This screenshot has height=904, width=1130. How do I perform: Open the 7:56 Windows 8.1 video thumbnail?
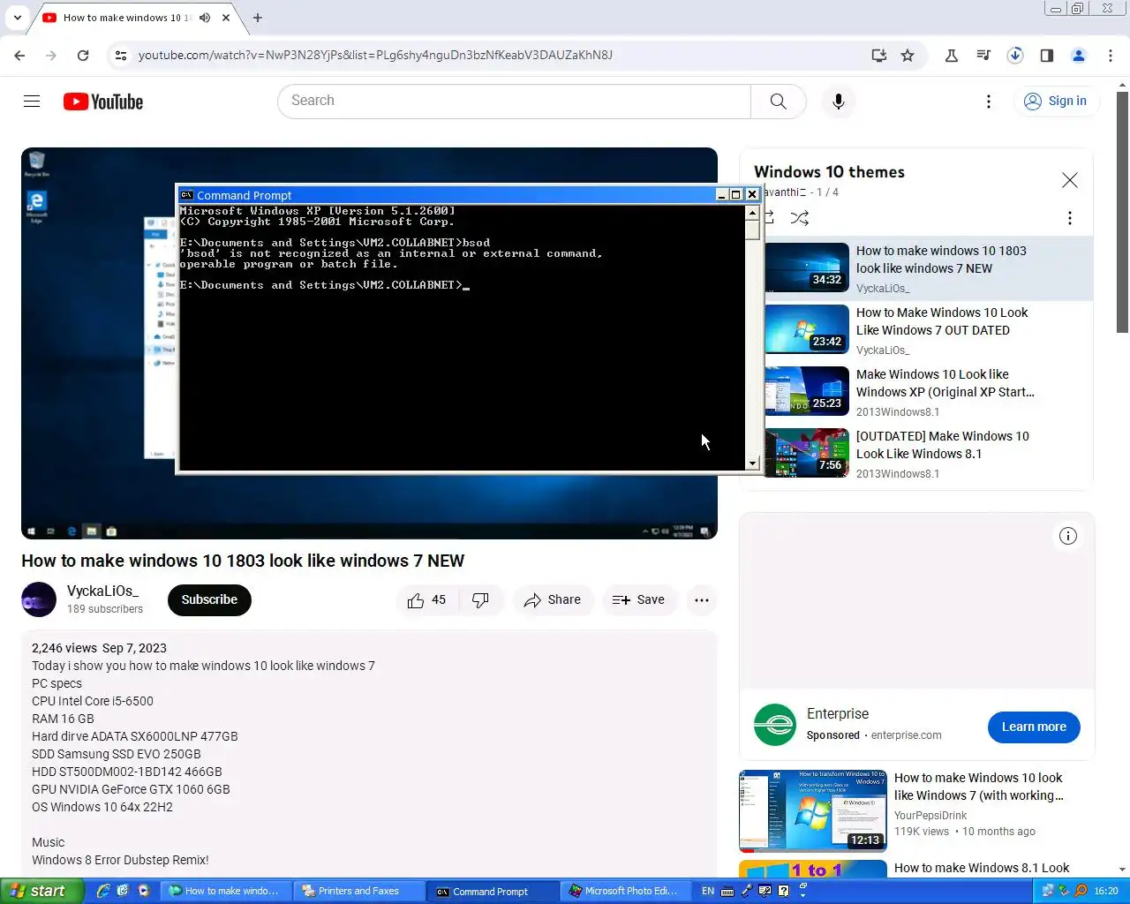click(x=807, y=453)
